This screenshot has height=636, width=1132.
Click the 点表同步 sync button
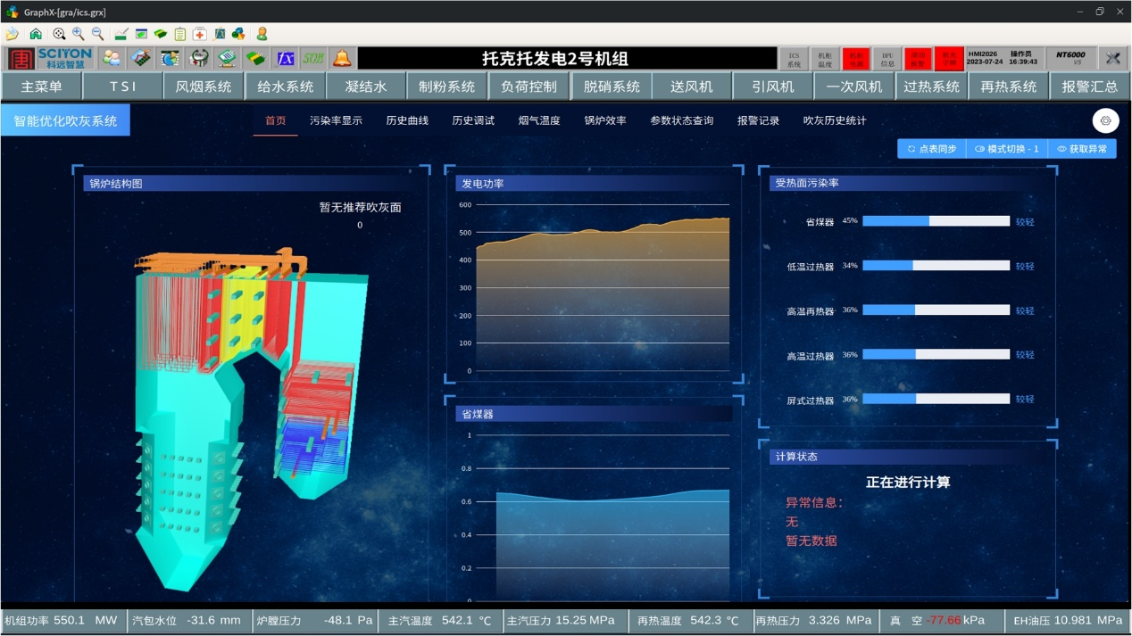pyautogui.click(x=932, y=149)
